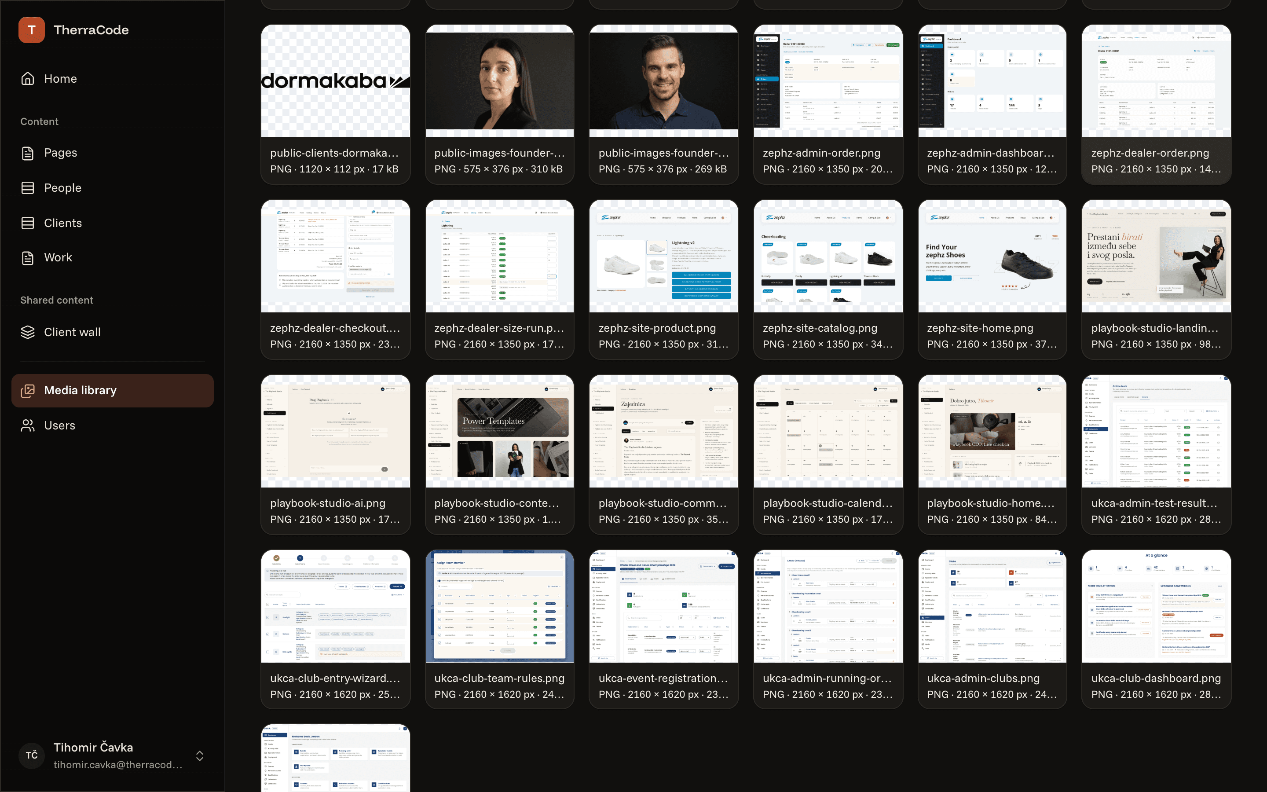Image resolution: width=1267 pixels, height=792 pixels.
Task: Click the zephz-admin-dashboard file name
Action: click(x=991, y=153)
